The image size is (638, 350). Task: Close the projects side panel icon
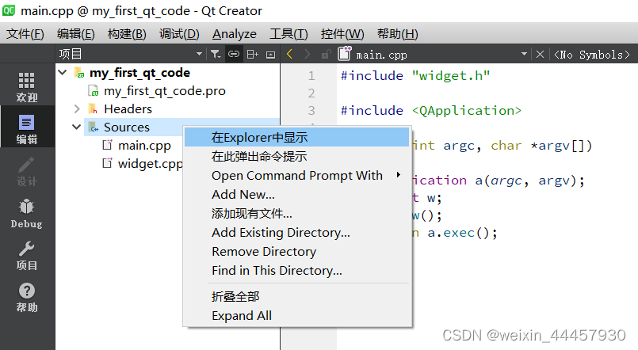click(x=270, y=55)
